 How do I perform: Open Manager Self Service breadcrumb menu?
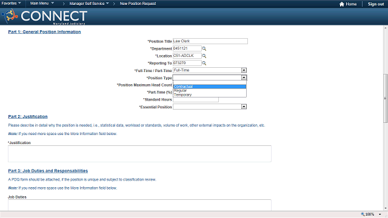[x=89, y=4]
